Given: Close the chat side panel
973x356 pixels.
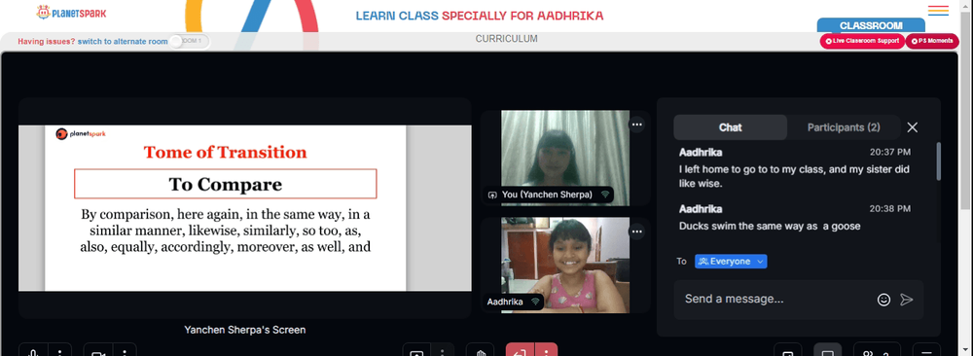Looking at the screenshot, I should point(913,127).
